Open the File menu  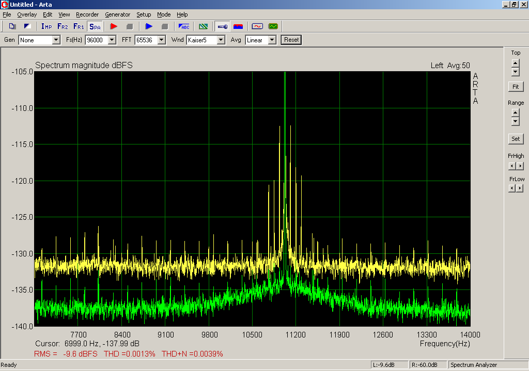(7, 14)
